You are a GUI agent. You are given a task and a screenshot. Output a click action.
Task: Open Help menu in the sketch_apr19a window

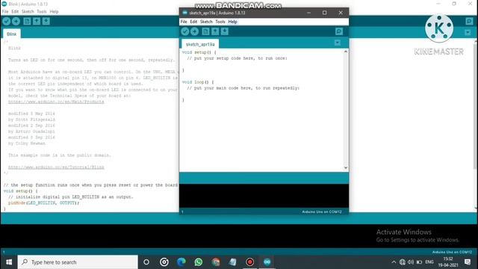232,22
